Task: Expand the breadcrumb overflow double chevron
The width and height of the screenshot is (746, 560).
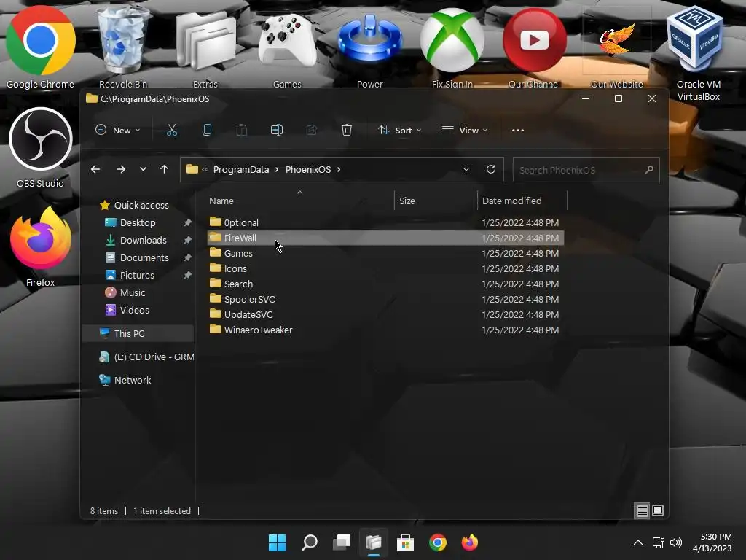Action: 205,169
